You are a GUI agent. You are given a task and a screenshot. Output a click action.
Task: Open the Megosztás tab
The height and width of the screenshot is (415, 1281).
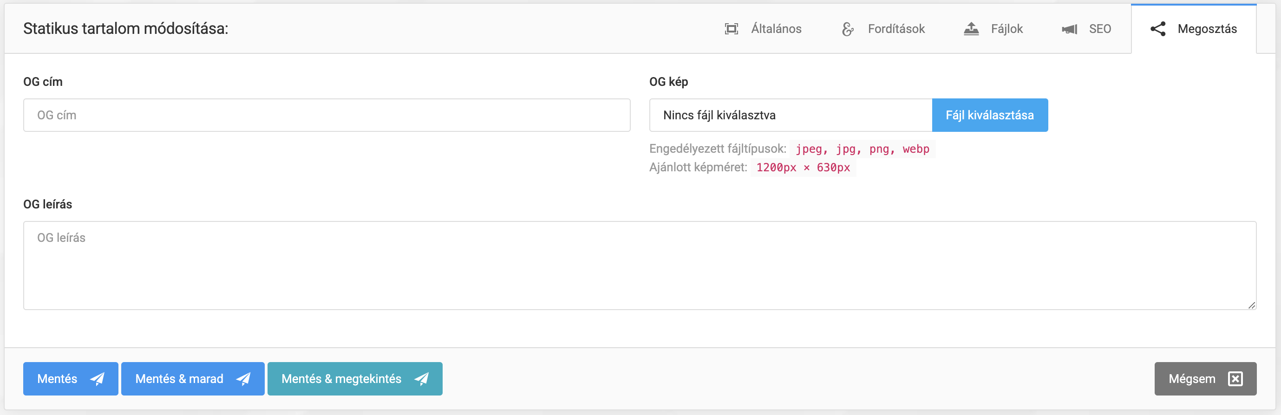(x=1206, y=29)
